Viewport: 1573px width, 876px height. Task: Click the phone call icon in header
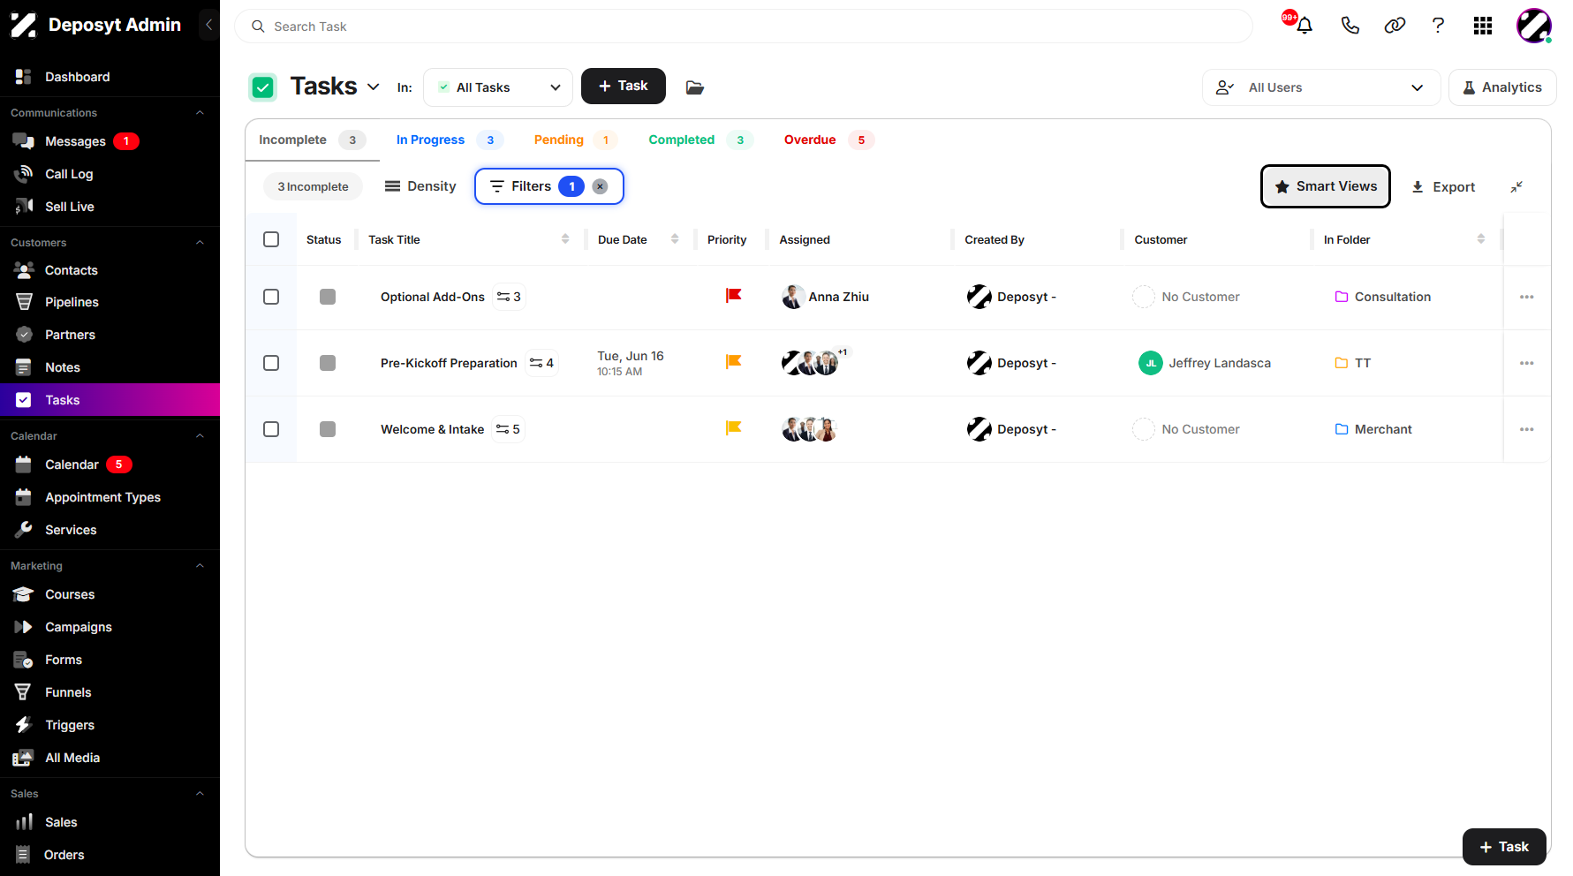coord(1350,26)
